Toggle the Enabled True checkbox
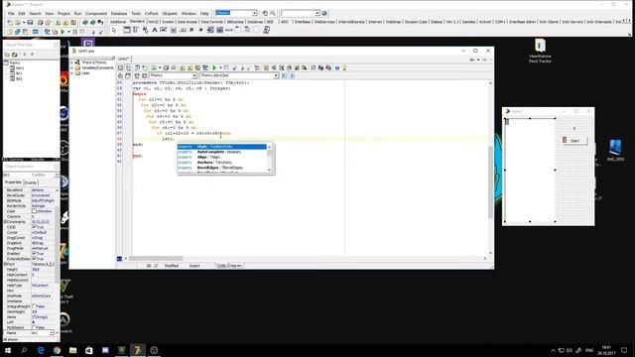The image size is (635, 357). click(34, 254)
